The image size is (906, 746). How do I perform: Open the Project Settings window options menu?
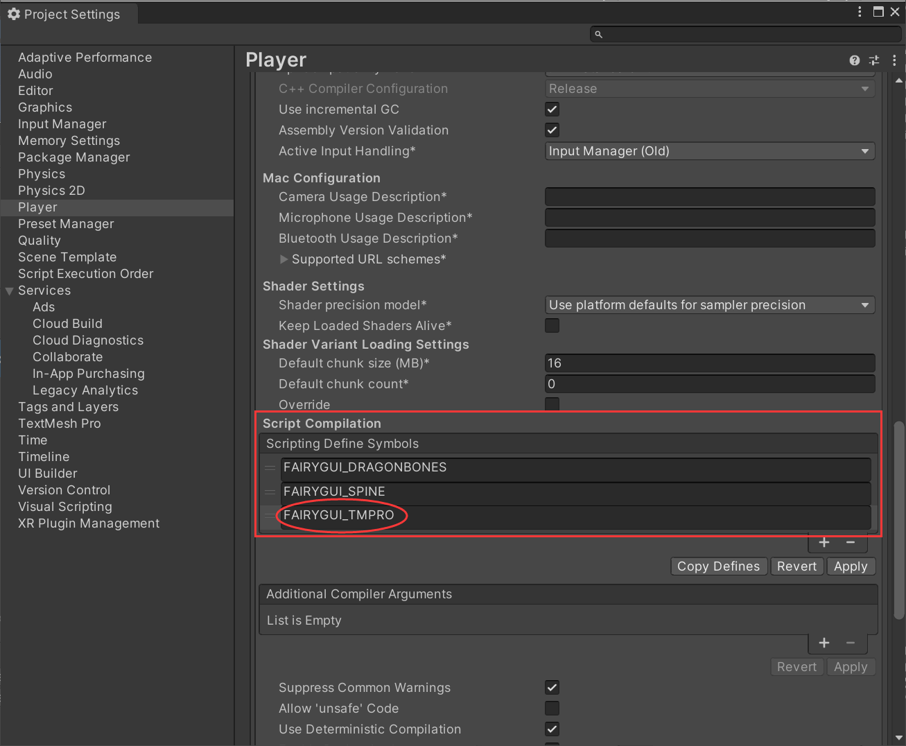tap(860, 12)
